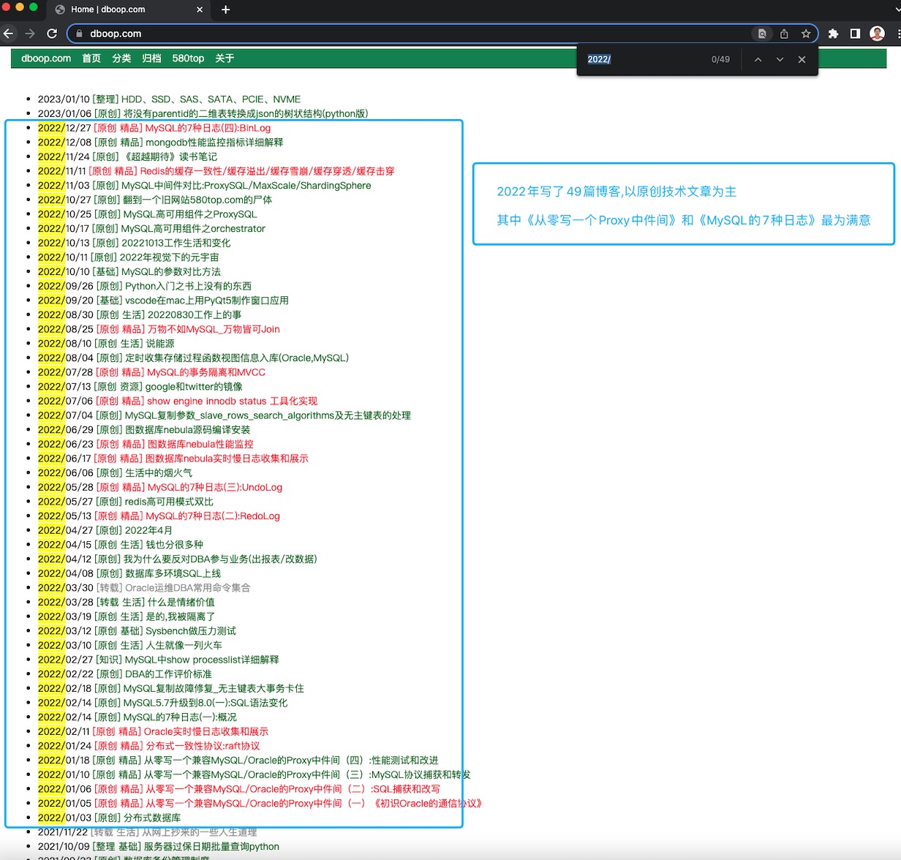Open the Chrome profile avatar
The height and width of the screenshot is (860, 901).
tap(877, 34)
